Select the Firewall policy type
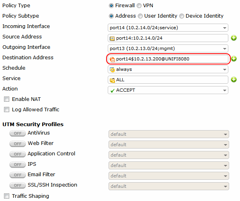The image size is (240, 201). click(x=111, y=6)
